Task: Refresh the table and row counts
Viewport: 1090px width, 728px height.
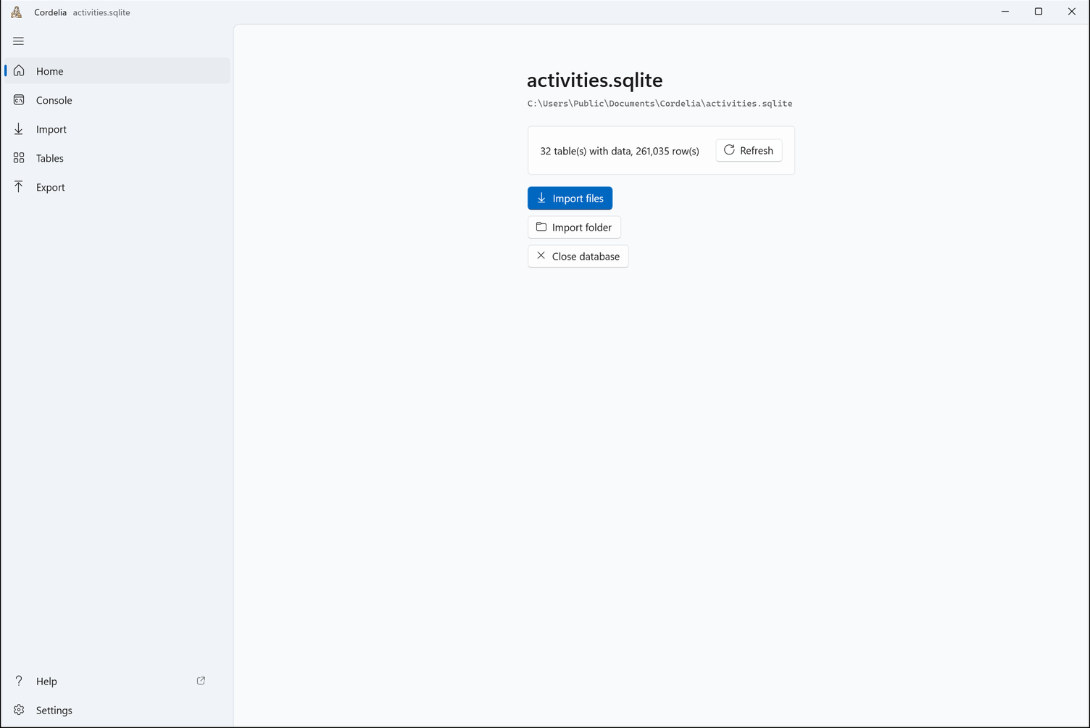Action: [749, 150]
